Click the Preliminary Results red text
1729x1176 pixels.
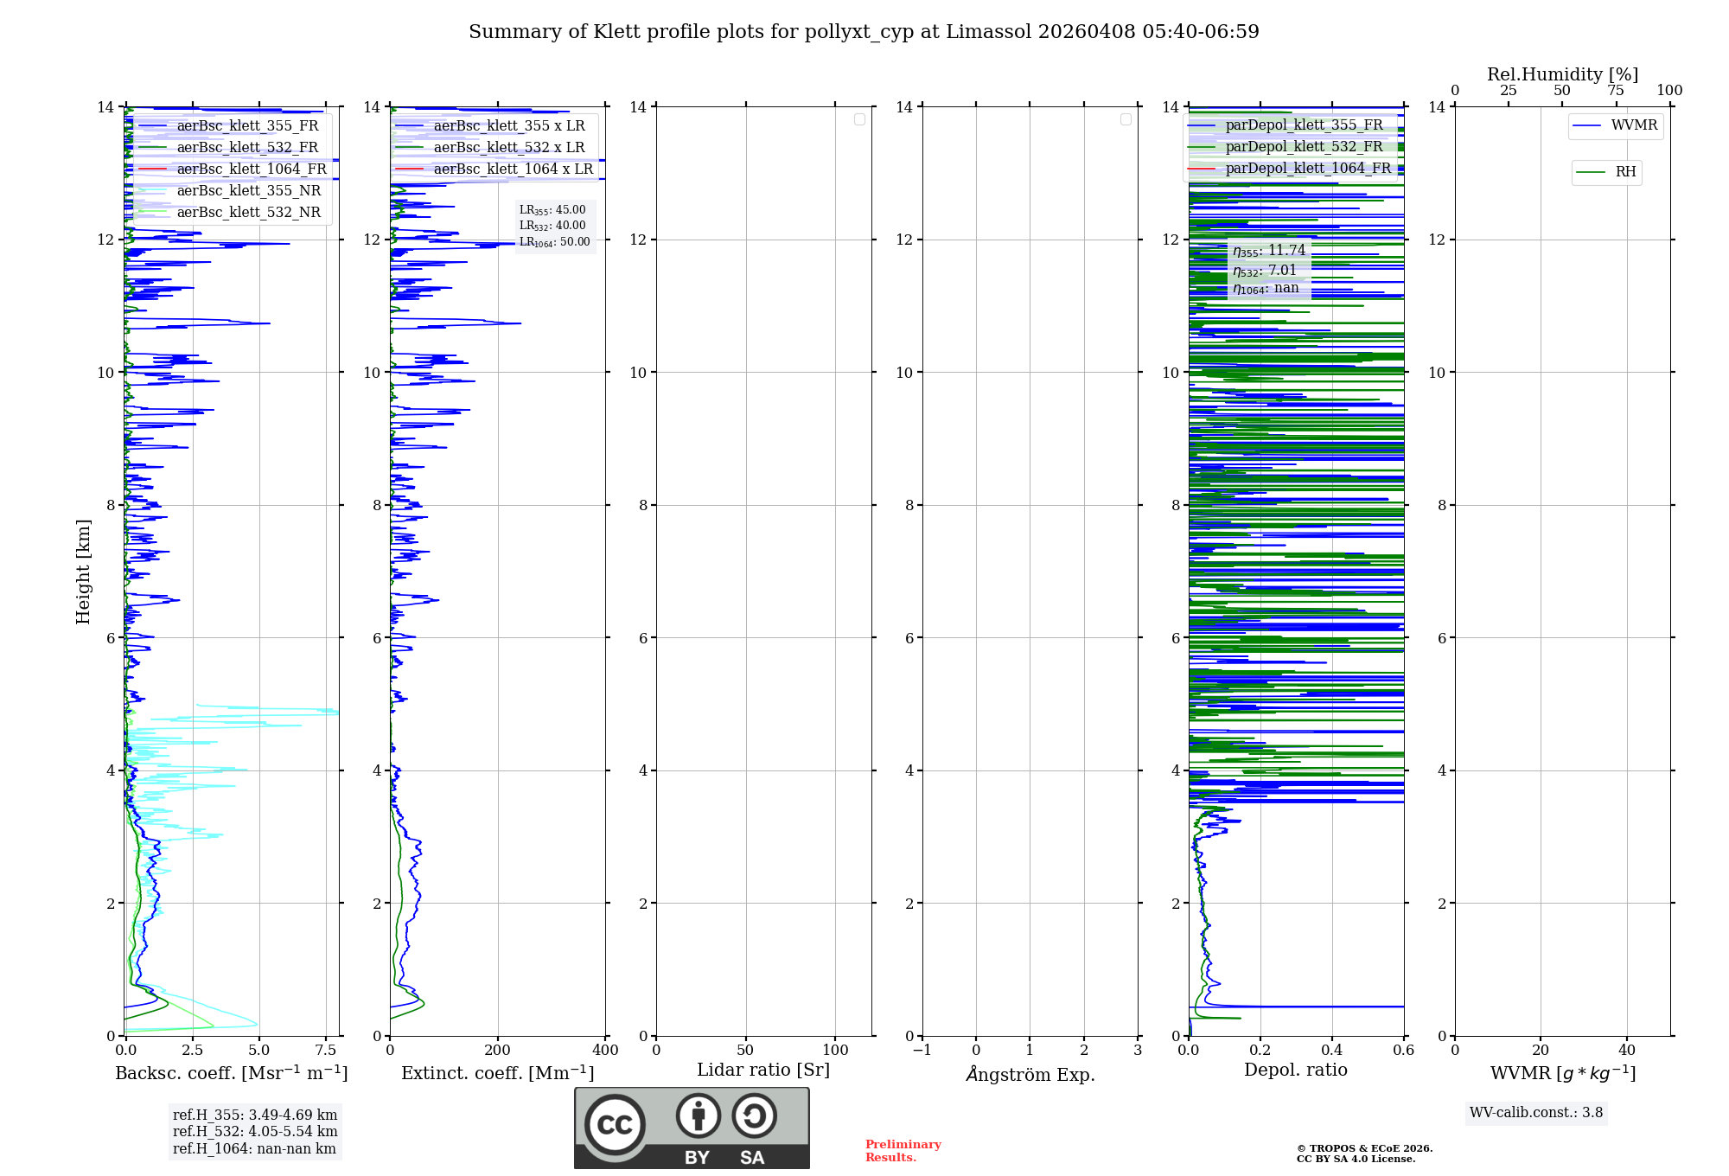click(903, 1151)
